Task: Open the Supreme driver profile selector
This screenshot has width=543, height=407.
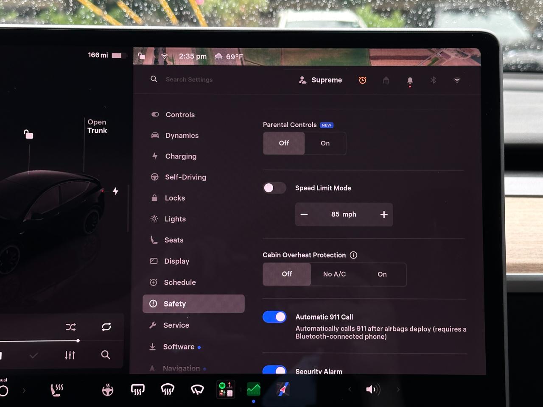Action: pyautogui.click(x=320, y=80)
